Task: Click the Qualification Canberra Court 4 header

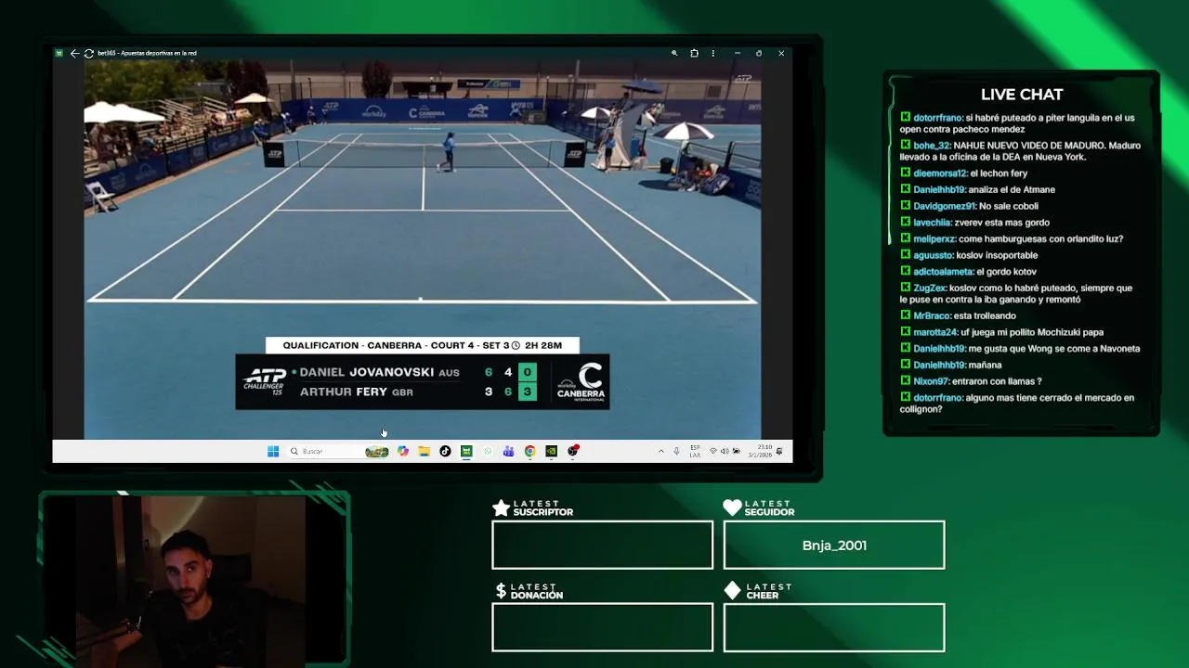Action: [423, 345]
